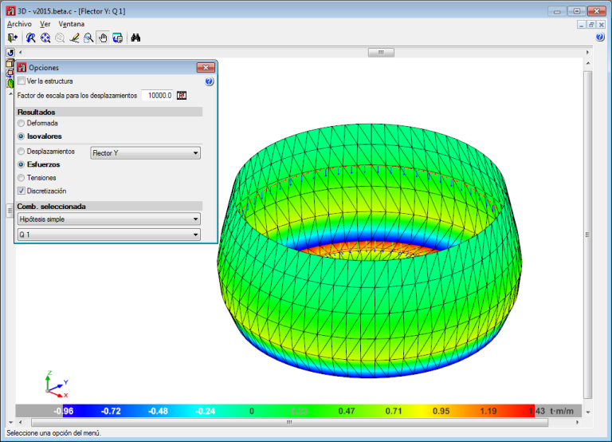Open the Ventana menu

[72, 24]
